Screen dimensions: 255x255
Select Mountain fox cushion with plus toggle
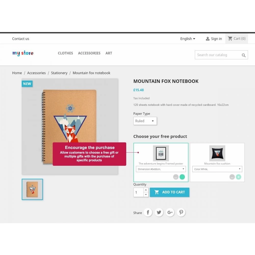point(239,177)
